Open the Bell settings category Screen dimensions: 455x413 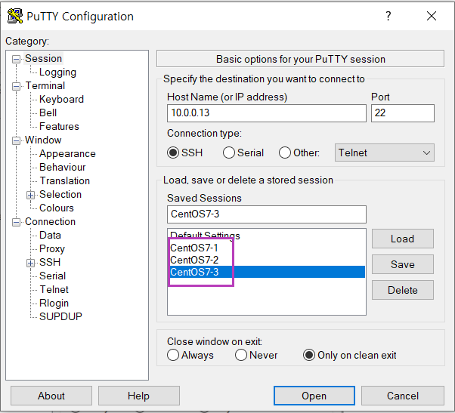(x=48, y=112)
